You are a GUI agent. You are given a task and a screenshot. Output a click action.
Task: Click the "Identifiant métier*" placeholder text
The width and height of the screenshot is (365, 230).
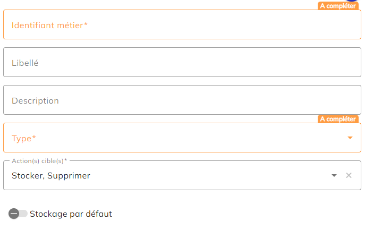coord(49,25)
